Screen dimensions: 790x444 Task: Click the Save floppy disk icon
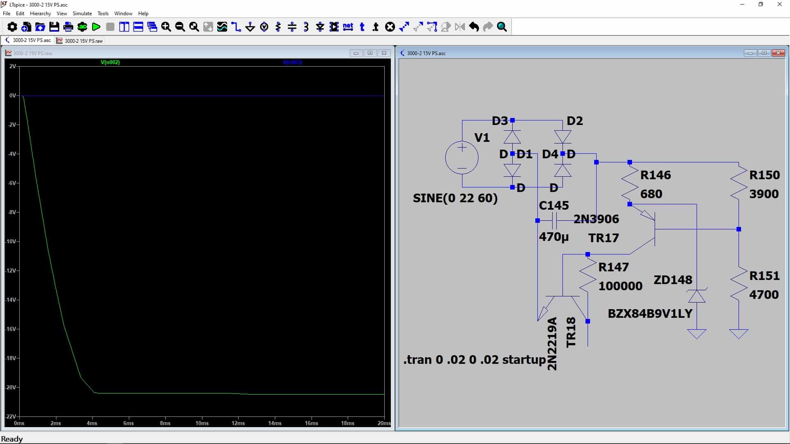click(x=54, y=27)
